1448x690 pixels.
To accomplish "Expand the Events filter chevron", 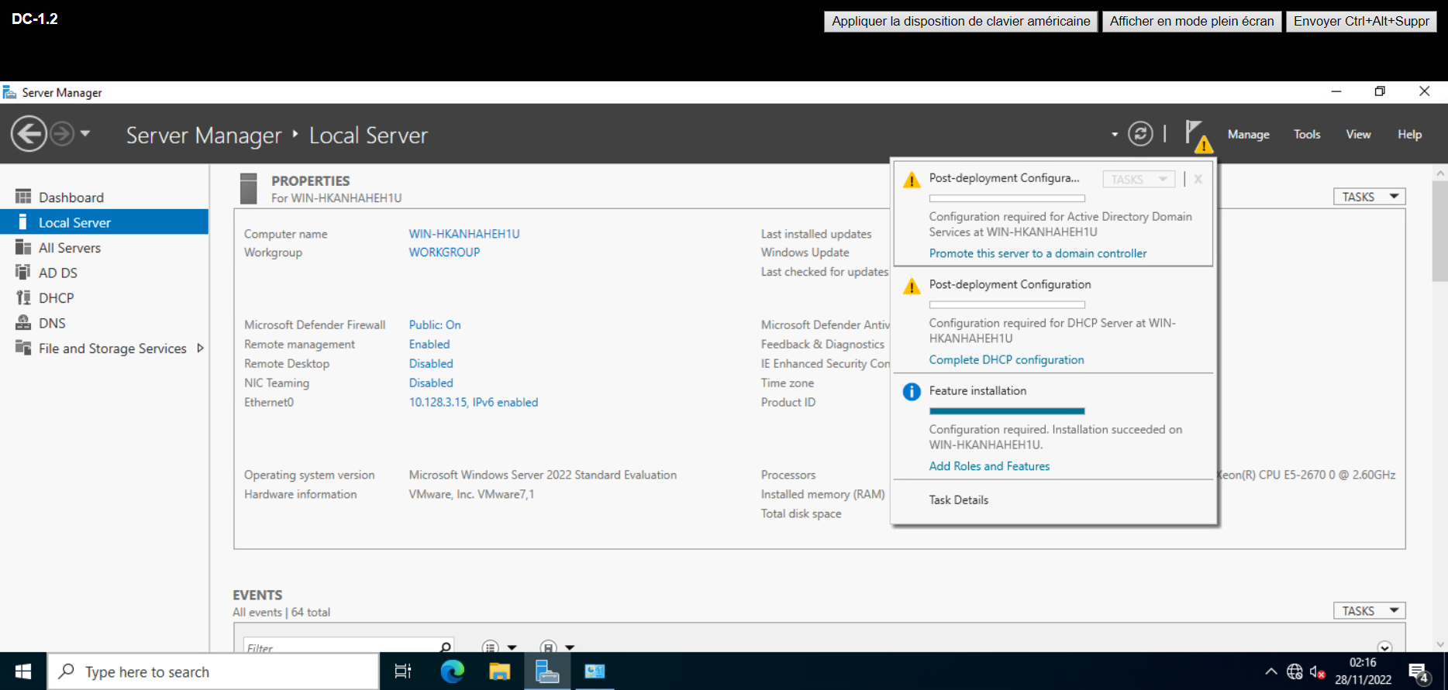I will (1384, 647).
